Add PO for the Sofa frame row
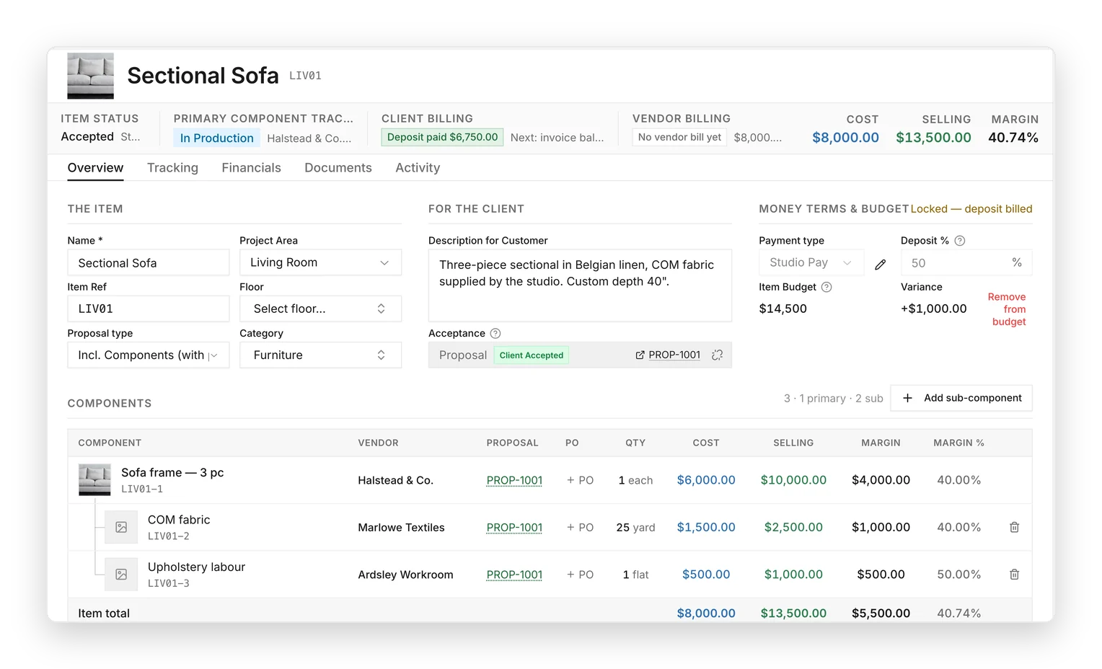 point(581,480)
